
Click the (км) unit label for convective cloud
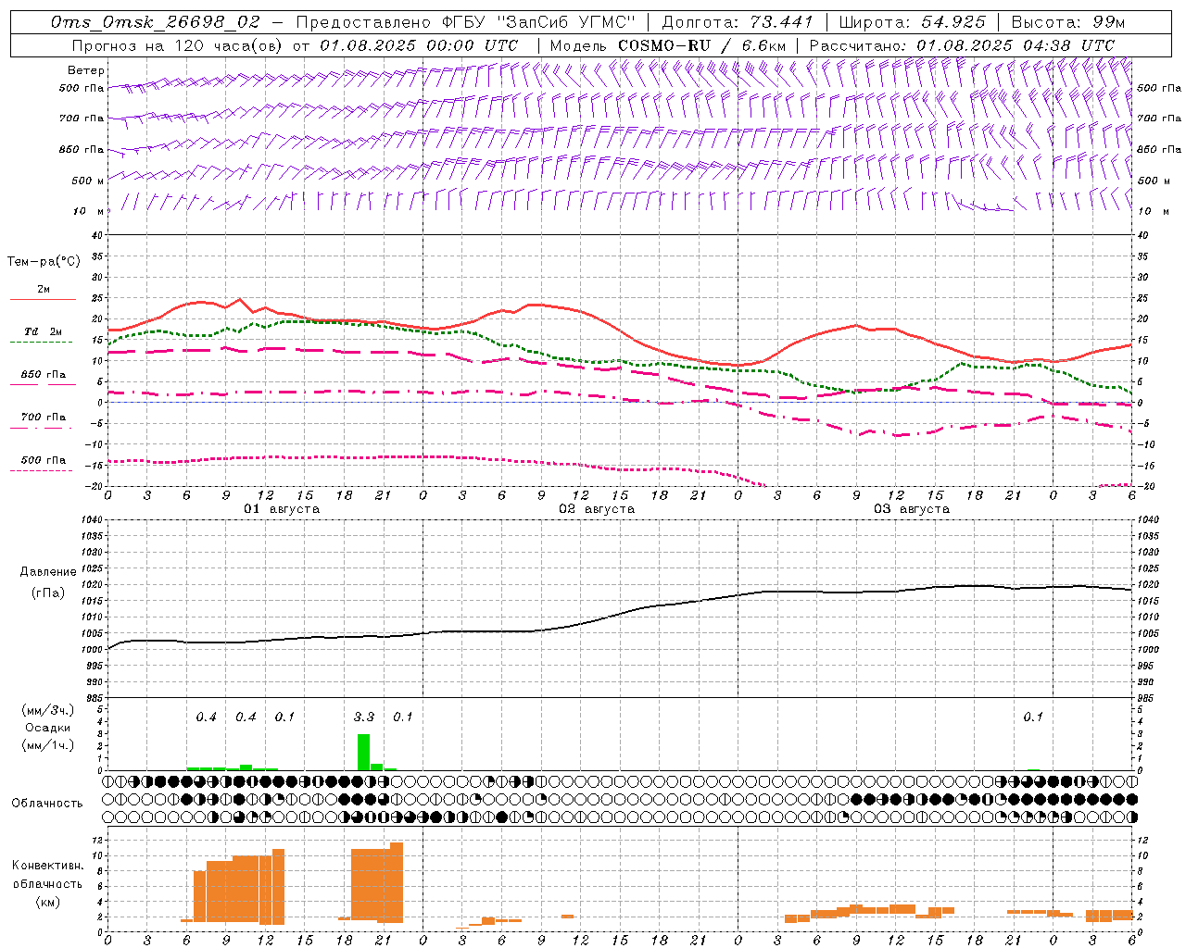47,902
